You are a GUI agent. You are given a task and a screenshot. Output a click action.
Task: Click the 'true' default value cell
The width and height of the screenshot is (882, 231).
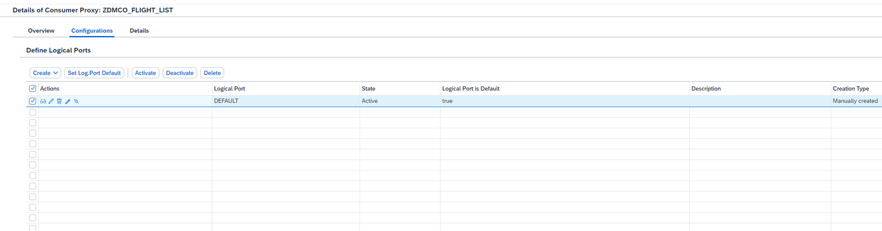[565, 101]
